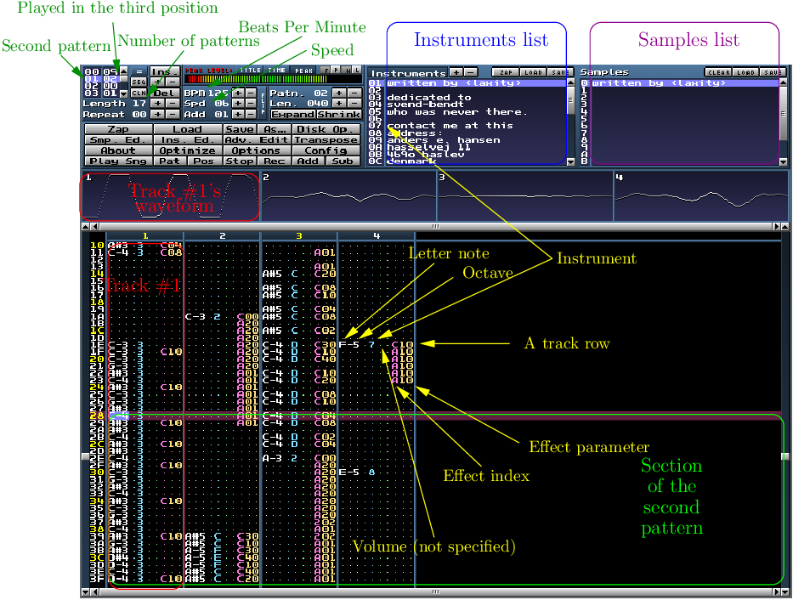Click Stop playback button
Image resolution: width=793 pixels, height=600 pixels.
240,161
